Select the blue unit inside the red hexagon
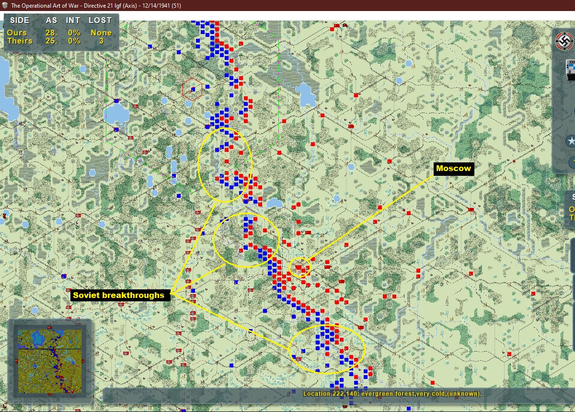Screen dimensions: 575x412 [x=193, y=89]
